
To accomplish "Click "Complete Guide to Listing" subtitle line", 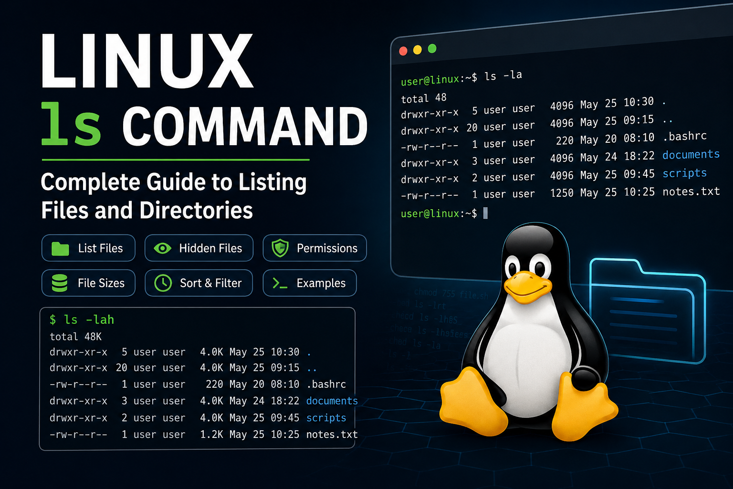I will tap(174, 183).
